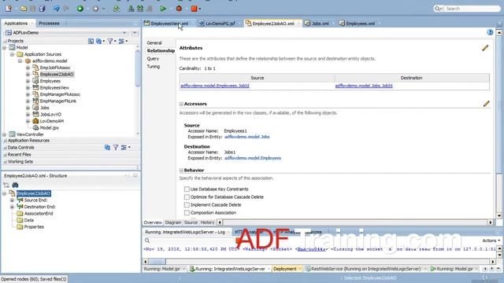Click the Structure panel binoculars find icon
The width and height of the screenshot is (504, 283).
tap(15, 186)
